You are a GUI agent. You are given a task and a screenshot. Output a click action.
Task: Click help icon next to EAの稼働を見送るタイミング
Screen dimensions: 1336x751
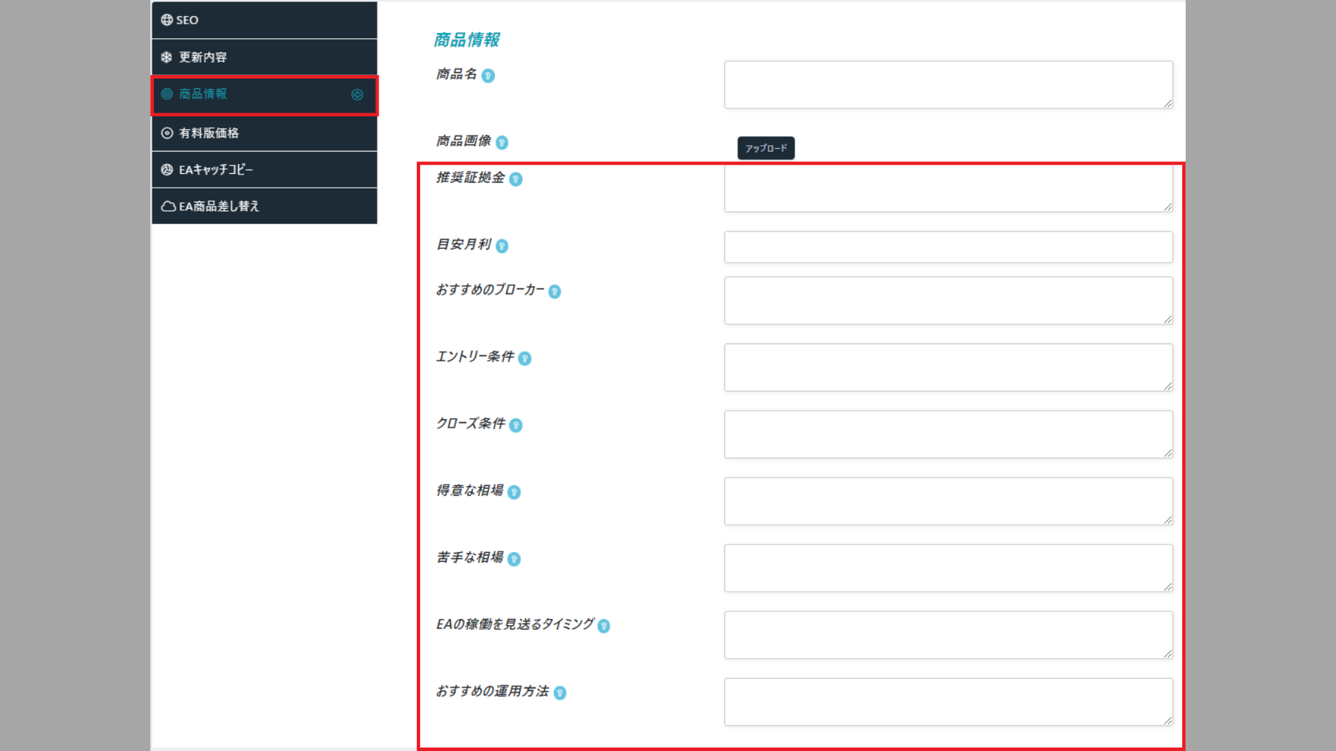(x=604, y=626)
